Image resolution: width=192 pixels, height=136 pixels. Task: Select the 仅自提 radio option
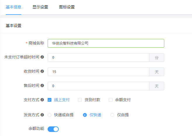[x=112, y=115]
